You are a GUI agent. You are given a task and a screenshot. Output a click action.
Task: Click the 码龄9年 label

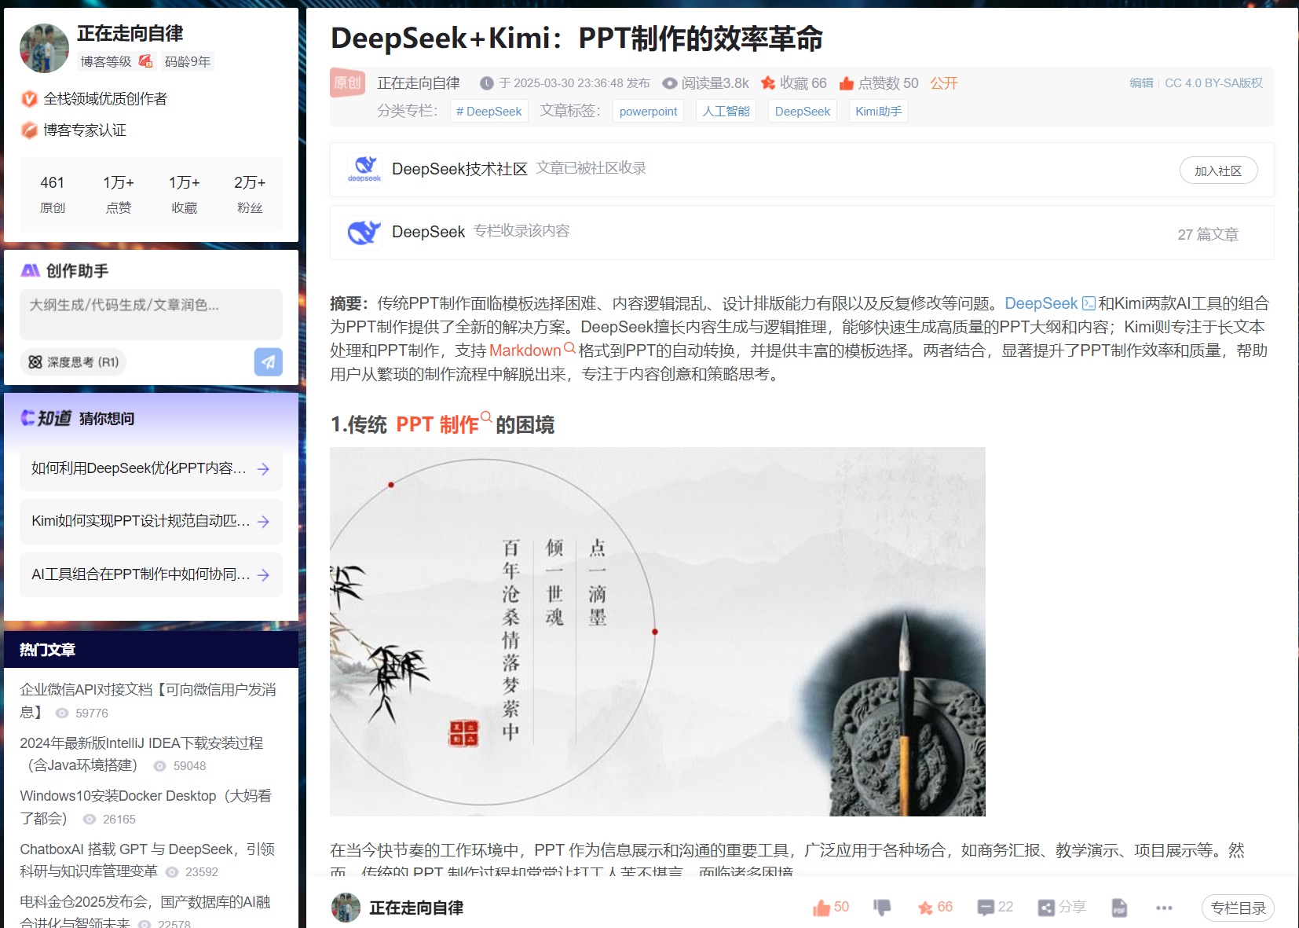click(x=188, y=61)
